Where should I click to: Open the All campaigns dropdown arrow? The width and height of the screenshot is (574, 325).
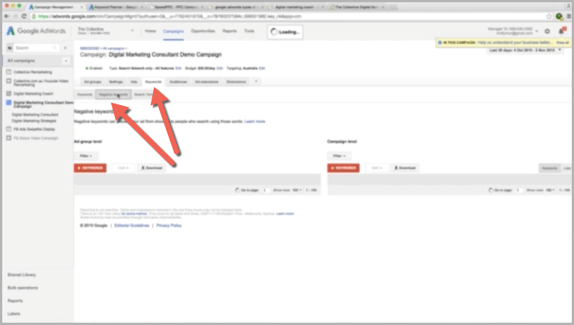pyautogui.click(x=66, y=60)
